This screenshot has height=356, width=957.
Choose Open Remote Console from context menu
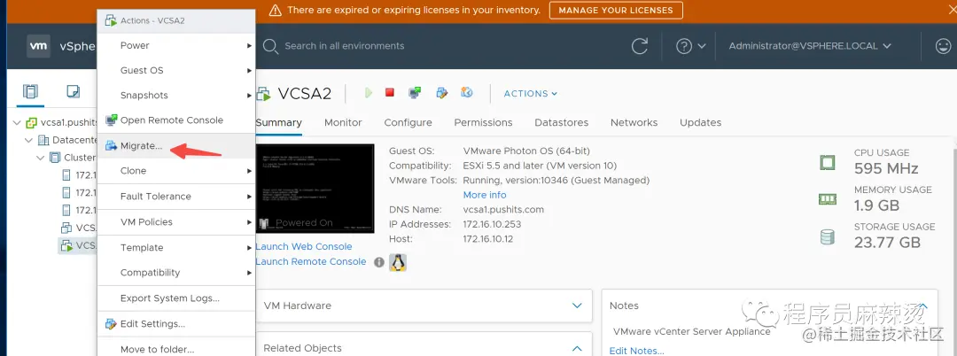pyautogui.click(x=176, y=120)
